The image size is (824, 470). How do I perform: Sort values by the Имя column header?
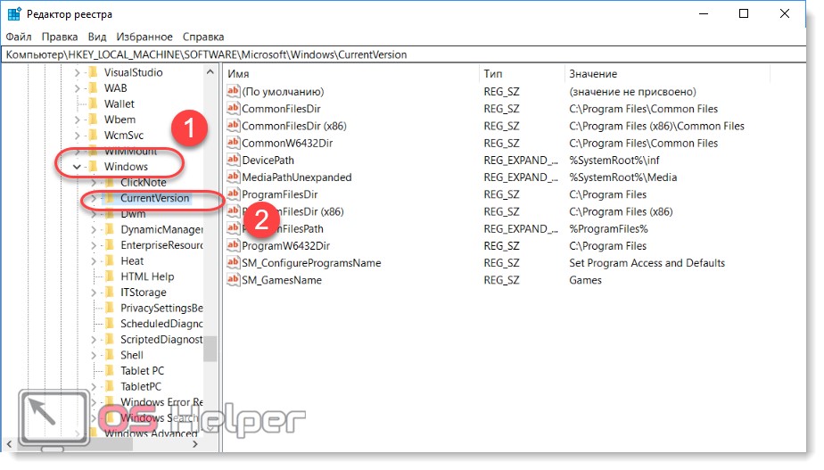[x=348, y=73]
